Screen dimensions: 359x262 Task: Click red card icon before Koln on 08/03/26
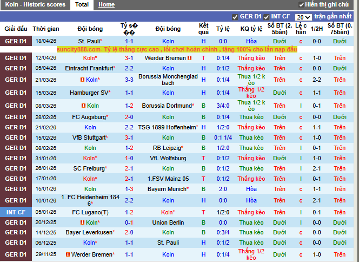(x=83, y=106)
